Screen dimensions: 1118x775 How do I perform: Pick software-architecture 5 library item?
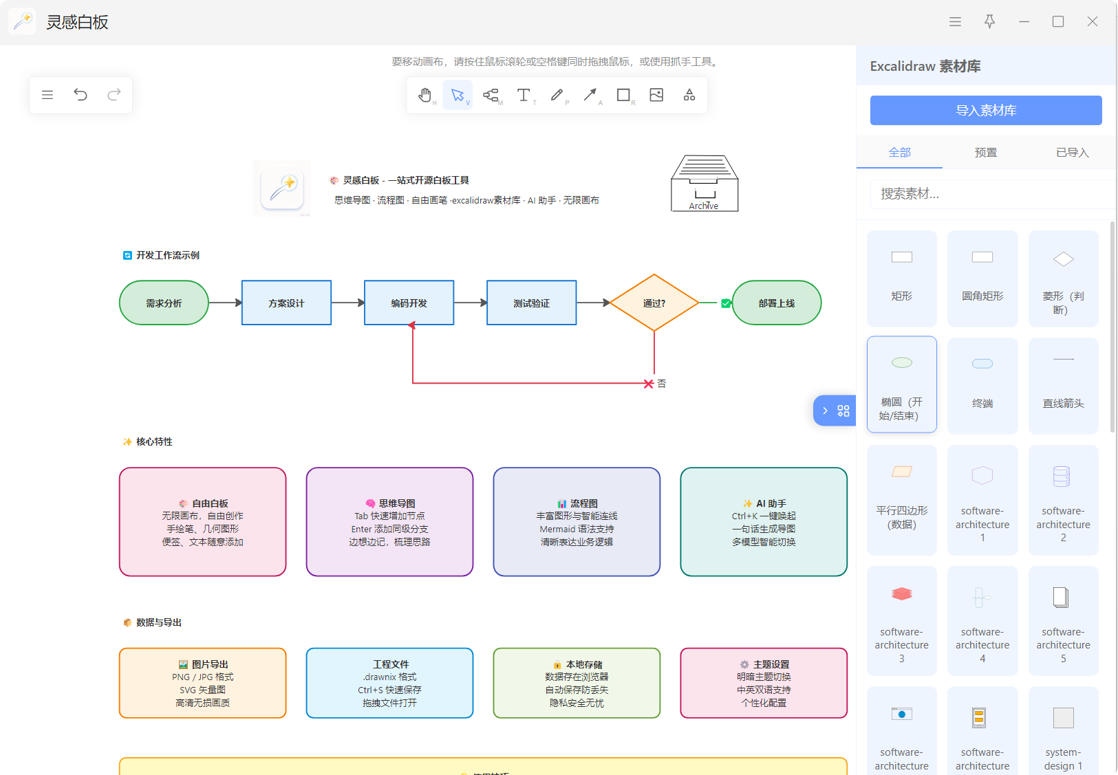pyautogui.click(x=1064, y=621)
